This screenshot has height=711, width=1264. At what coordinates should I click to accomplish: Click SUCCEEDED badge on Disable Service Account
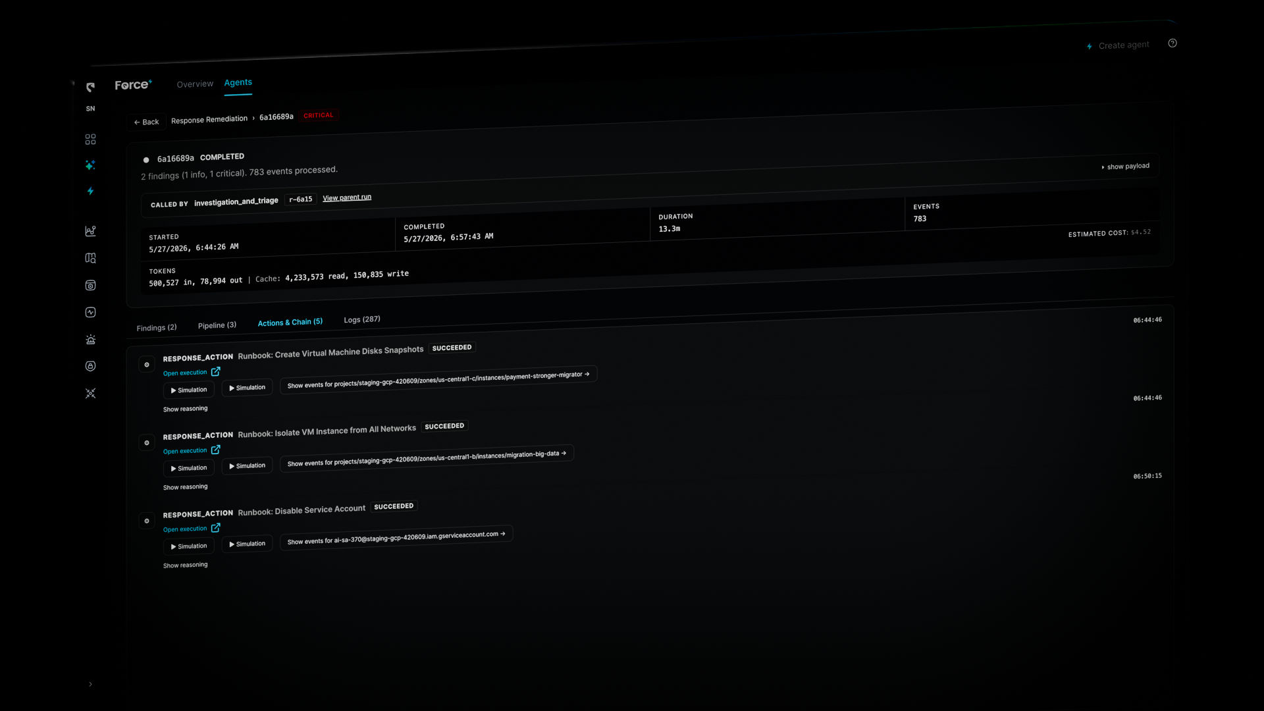394,506
